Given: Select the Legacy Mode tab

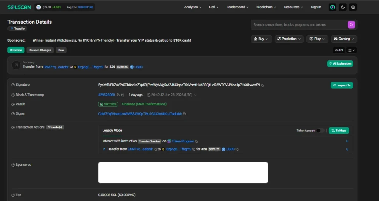Looking at the screenshot, I should coord(112,130).
